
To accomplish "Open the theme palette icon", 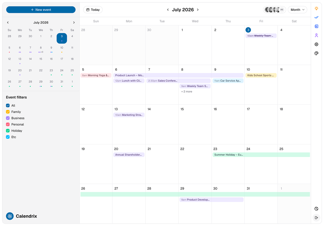I will pyautogui.click(x=316, y=53).
